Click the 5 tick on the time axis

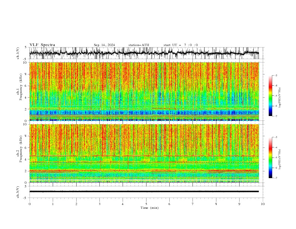(146, 204)
